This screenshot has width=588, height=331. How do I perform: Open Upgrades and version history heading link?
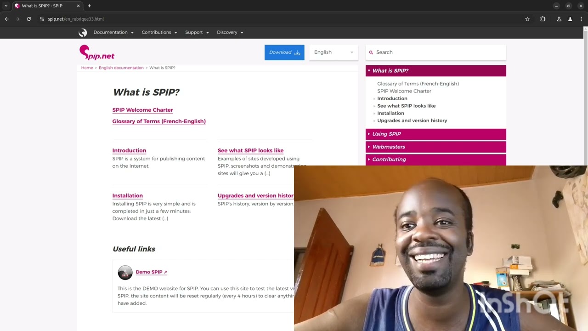tap(255, 195)
